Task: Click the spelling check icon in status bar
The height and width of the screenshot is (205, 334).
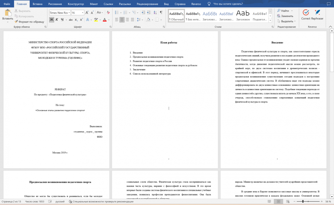Action: 50,201
